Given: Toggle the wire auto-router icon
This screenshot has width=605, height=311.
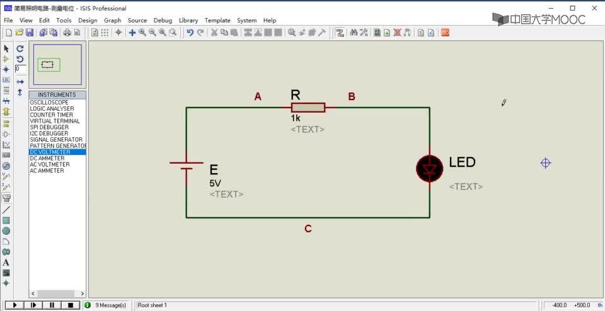Looking at the screenshot, I should 340,33.
